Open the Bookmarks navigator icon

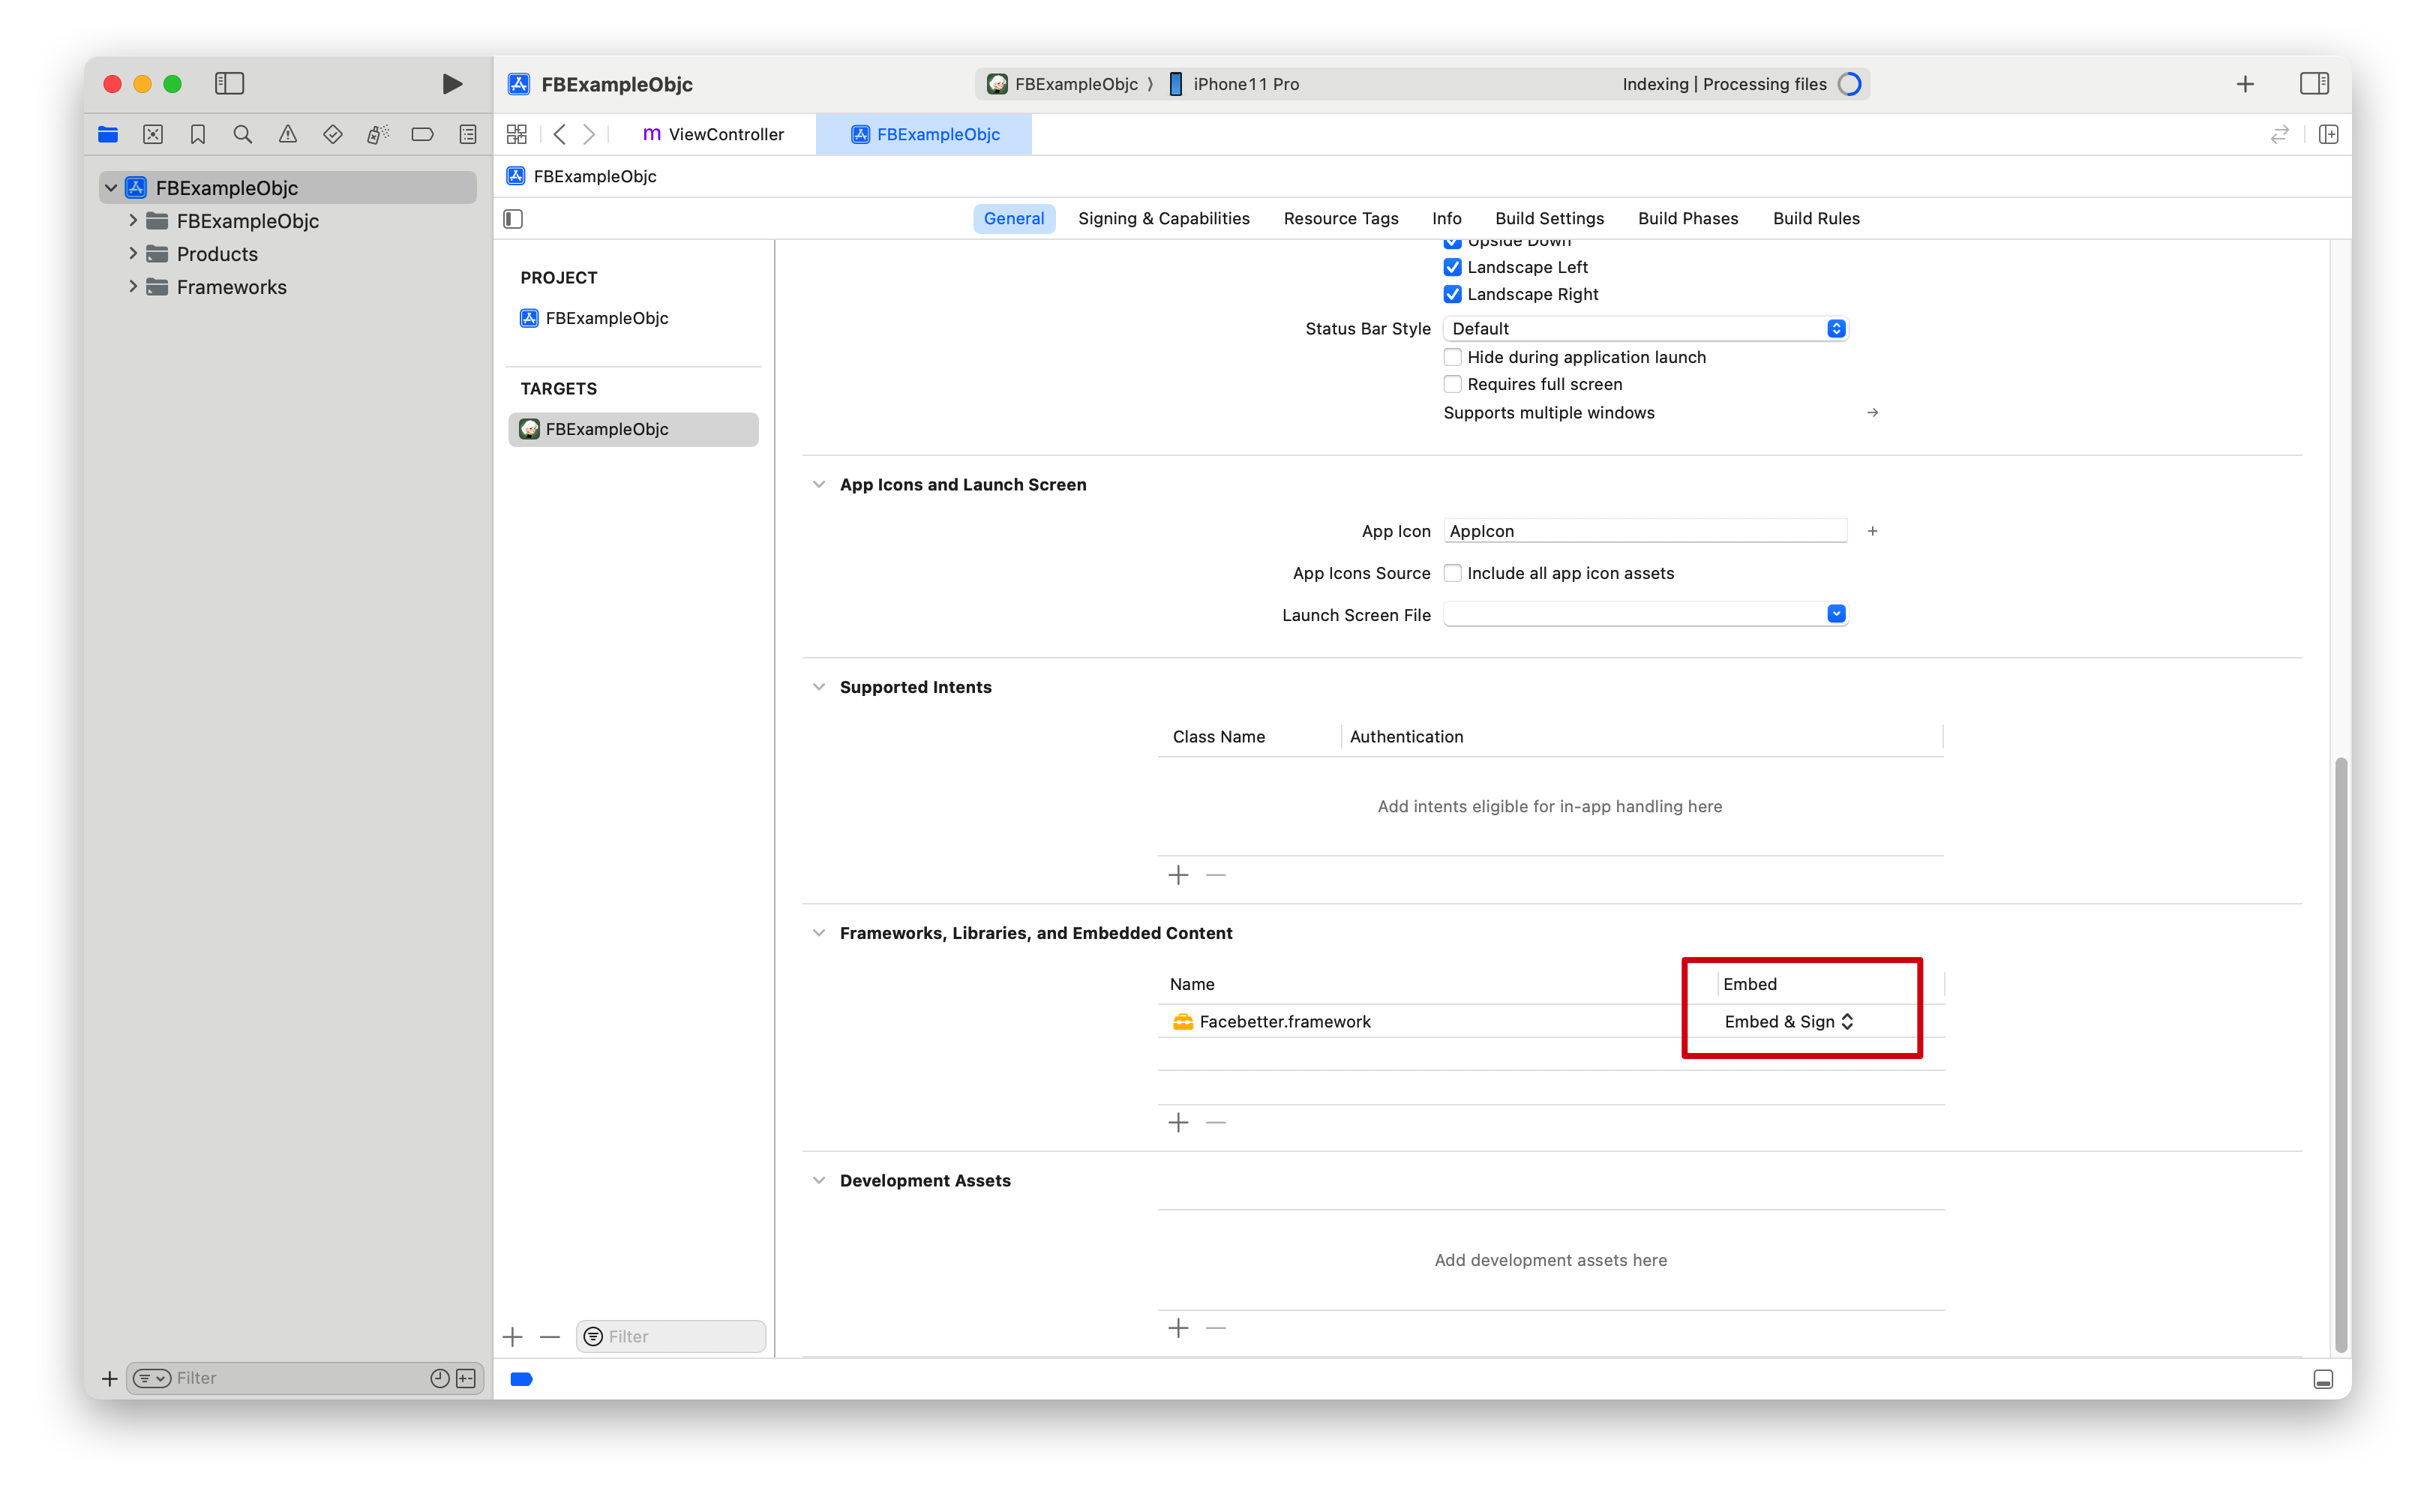coord(197,133)
